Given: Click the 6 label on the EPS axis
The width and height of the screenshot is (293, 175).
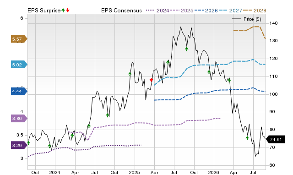Looking at the screenshot, I should 22,18.
